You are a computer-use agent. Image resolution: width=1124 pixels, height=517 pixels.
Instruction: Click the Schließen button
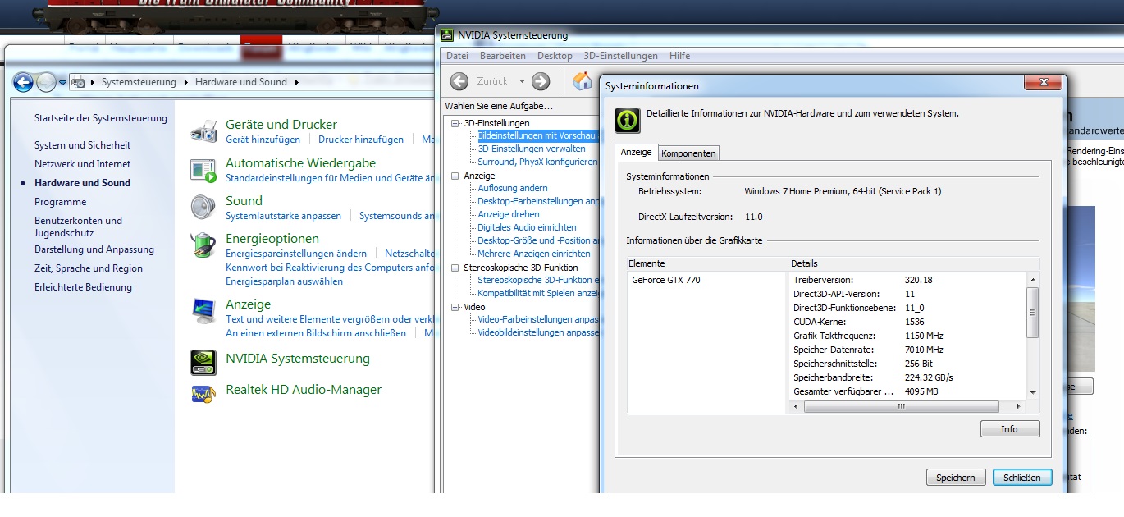point(1022,478)
